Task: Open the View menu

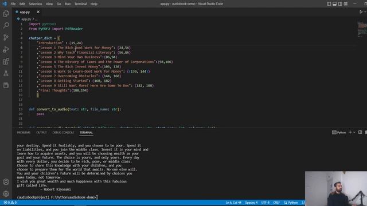Action: point(49,4)
